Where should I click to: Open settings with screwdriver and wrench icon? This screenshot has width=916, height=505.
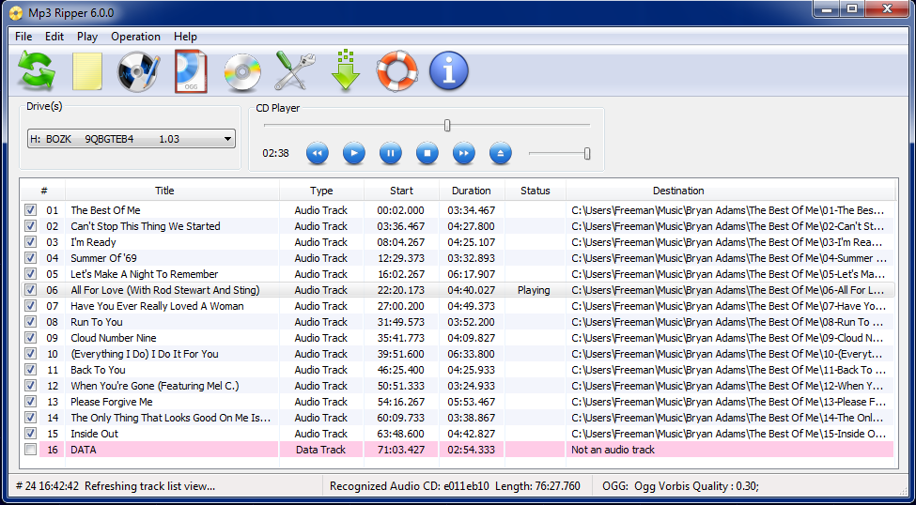pos(295,71)
